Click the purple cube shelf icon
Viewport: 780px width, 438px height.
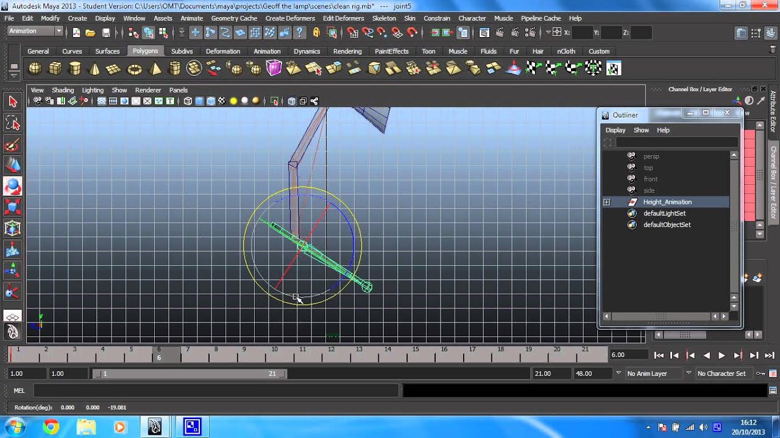tap(274, 68)
